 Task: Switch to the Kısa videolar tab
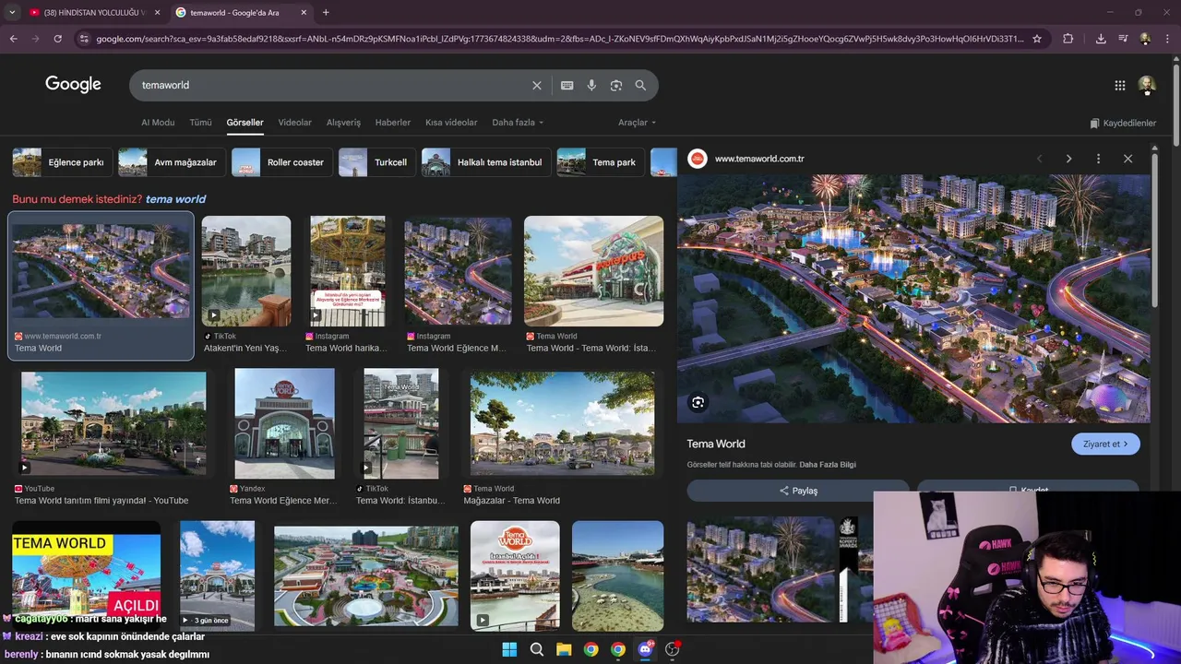click(451, 123)
